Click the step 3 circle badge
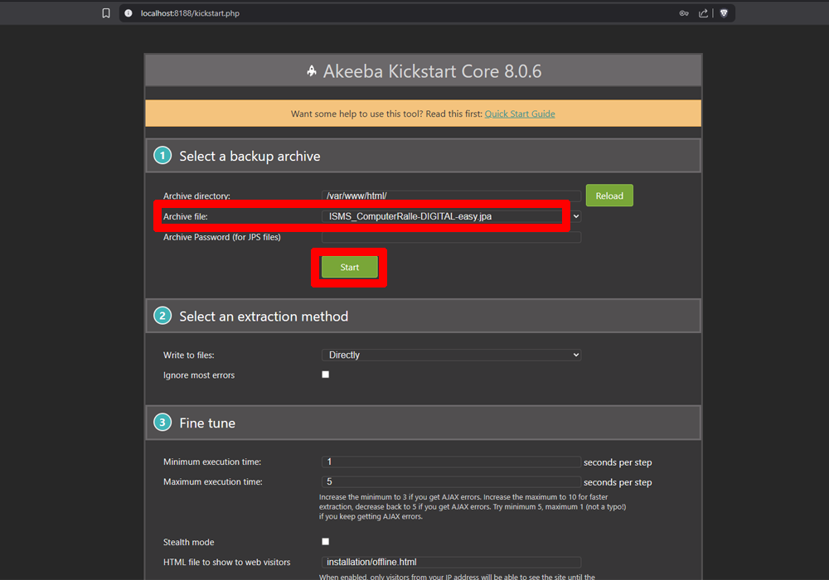Viewport: 829px width, 580px height. point(162,422)
